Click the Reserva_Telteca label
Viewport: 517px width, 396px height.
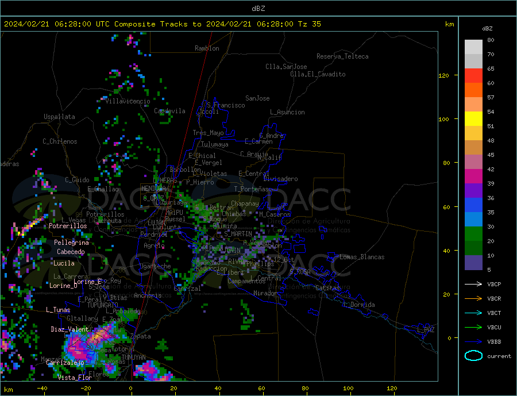click(x=342, y=56)
